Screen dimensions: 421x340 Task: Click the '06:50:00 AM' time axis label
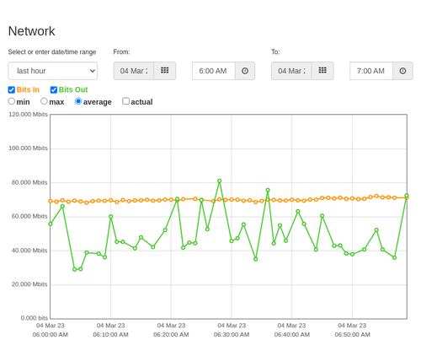pos(352,335)
